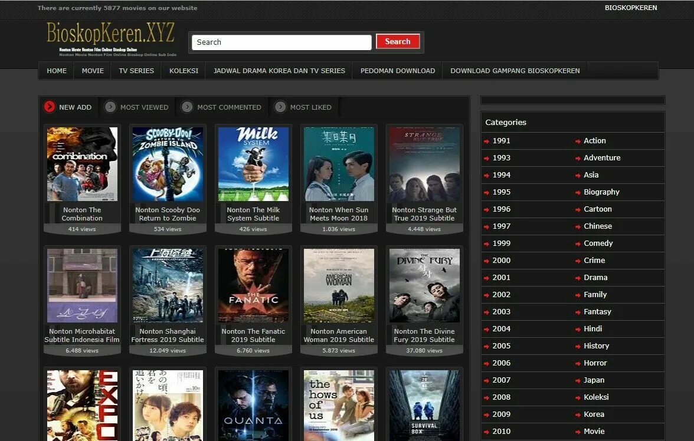
Task: Click Nonton American Woman 2019 Subtitle title
Action: point(339,335)
